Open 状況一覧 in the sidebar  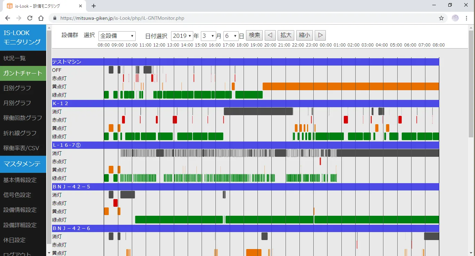pos(23,58)
